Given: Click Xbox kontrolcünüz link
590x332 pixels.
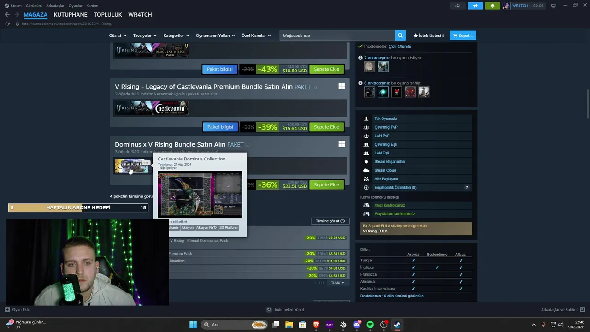Looking at the screenshot, I should pos(389,205).
